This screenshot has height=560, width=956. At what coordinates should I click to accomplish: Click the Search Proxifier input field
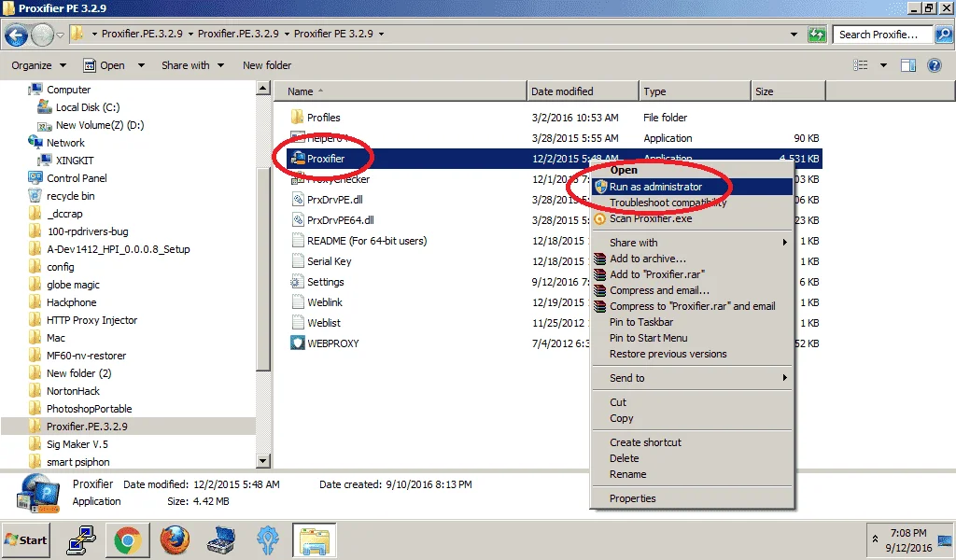882,35
